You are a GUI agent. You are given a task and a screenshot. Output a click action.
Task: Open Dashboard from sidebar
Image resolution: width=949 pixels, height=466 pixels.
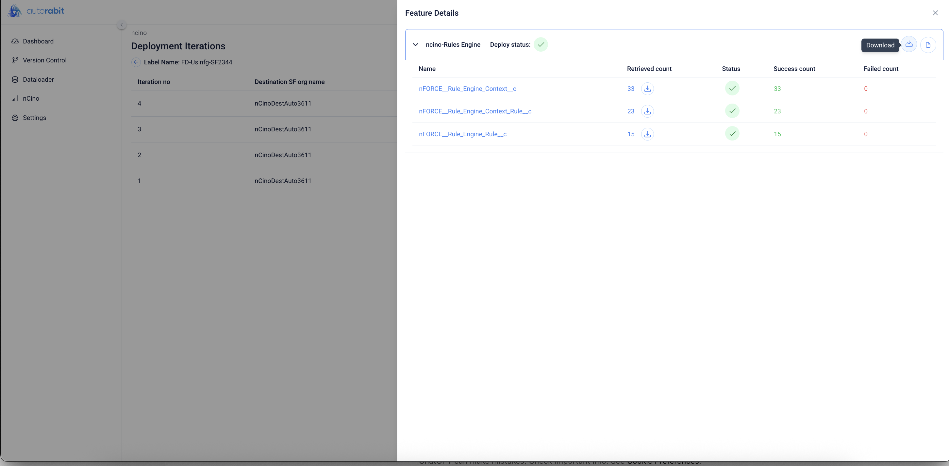pyautogui.click(x=38, y=41)
